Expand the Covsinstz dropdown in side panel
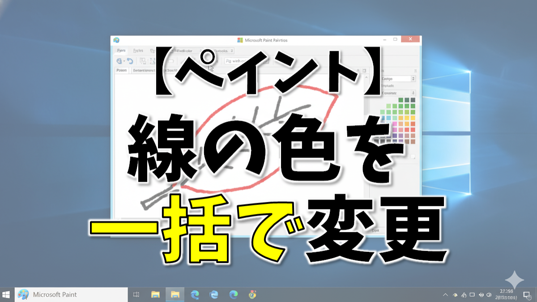This screenshot has height=302, width=537. (x=413, y=93)
